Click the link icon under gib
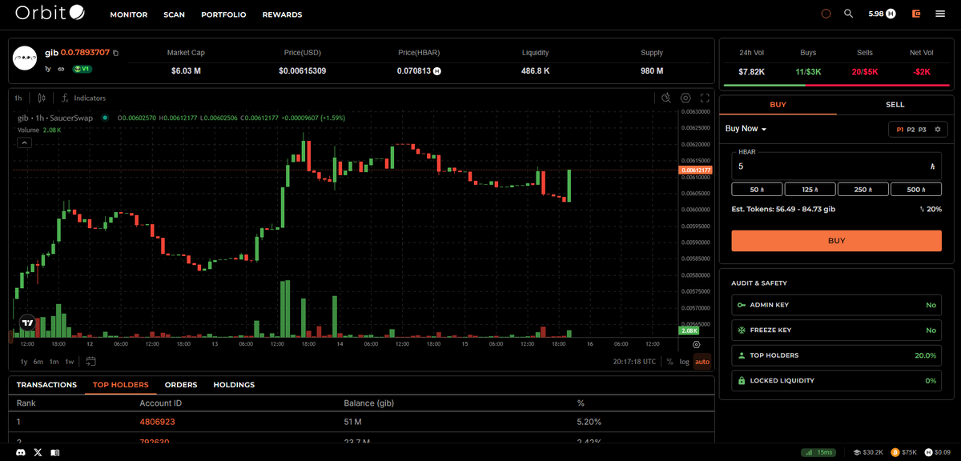 tap(61, 69)
